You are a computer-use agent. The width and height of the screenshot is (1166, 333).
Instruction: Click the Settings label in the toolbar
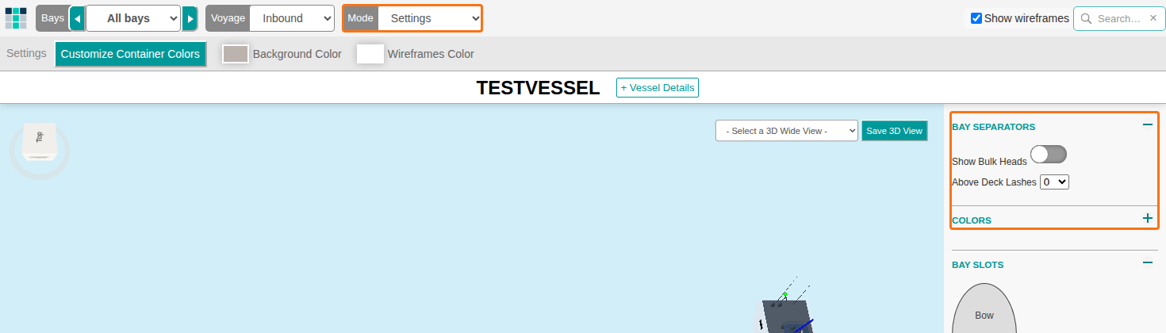click(x=26, y=54)
